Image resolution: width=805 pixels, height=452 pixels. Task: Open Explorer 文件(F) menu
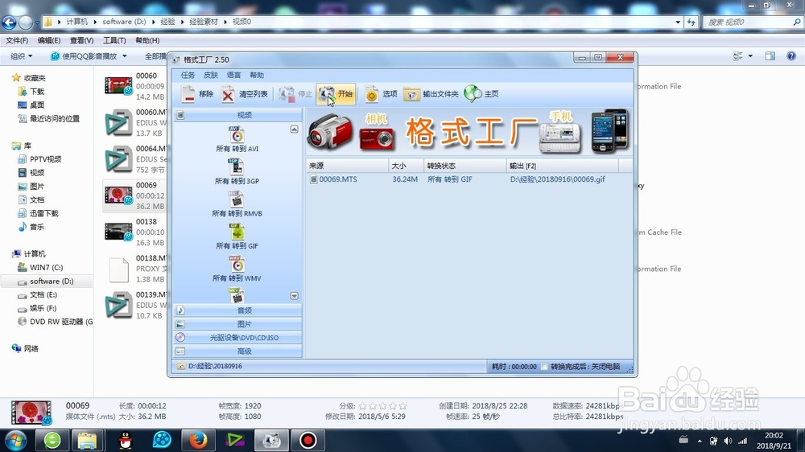pos(17,40)
